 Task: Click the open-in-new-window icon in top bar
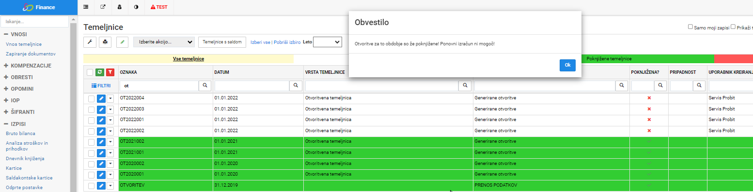[x=103, y=7]
